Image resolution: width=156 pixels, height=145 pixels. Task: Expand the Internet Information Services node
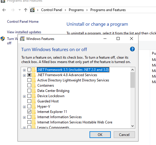24,118
